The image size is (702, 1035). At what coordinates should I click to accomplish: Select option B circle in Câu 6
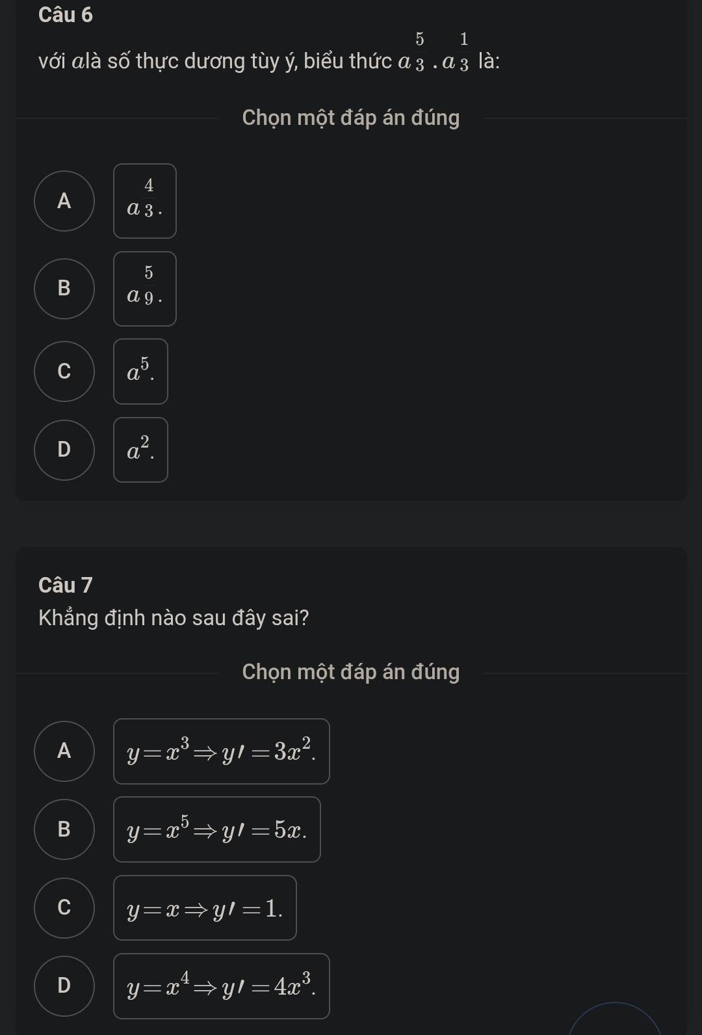tap(64, 289)
